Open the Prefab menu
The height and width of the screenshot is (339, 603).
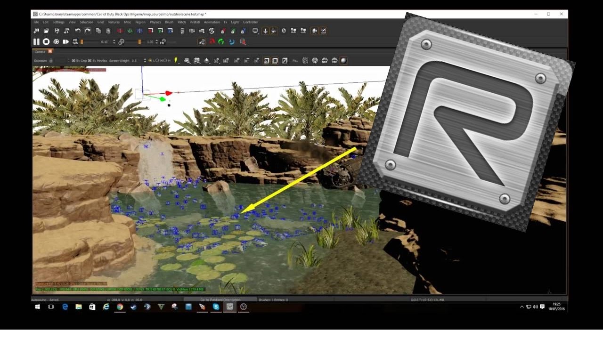click(195, 22)
